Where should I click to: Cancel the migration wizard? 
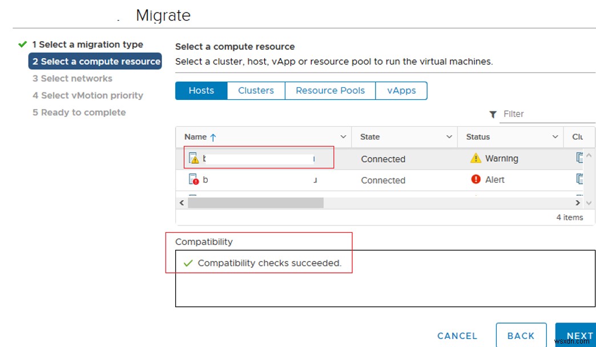(x=457, y=336)
